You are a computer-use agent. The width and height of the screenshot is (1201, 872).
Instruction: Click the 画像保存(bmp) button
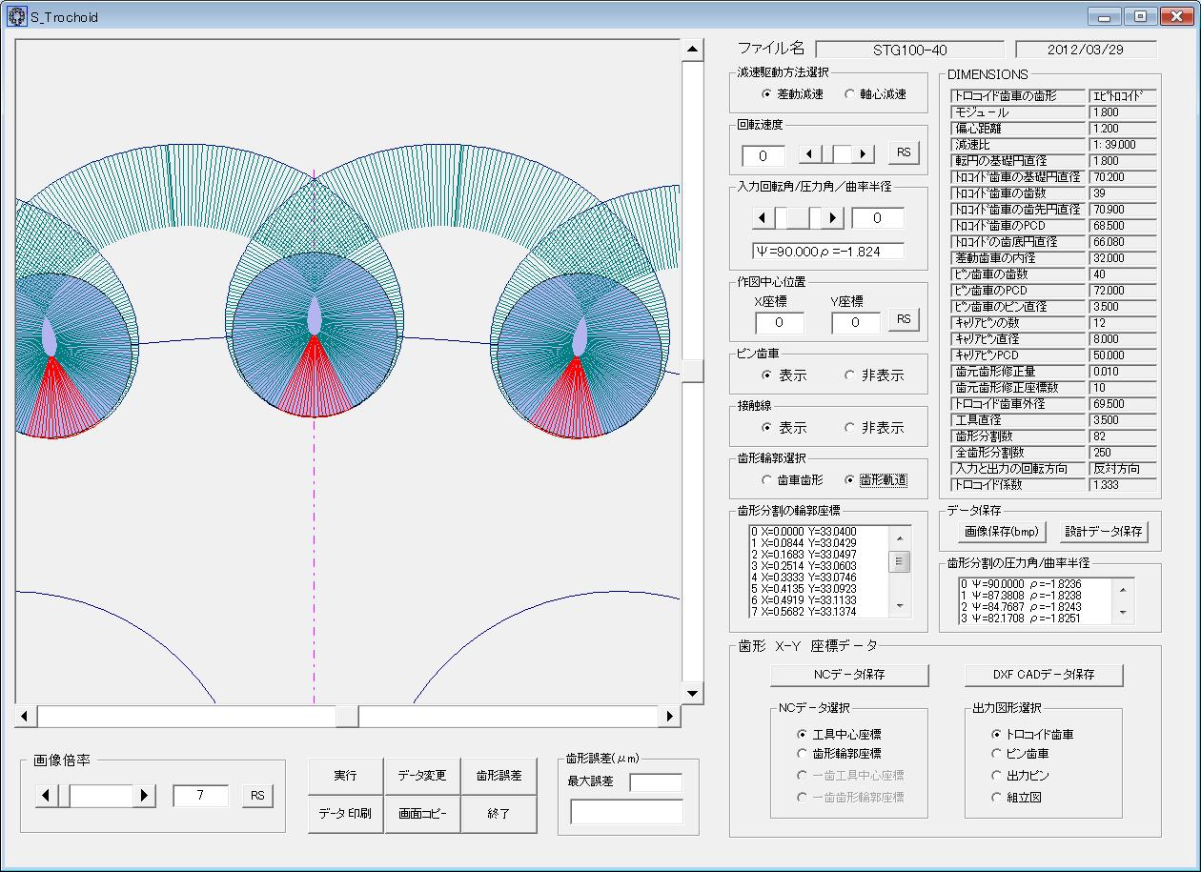pyautogui.click(x=1000, y=532)
